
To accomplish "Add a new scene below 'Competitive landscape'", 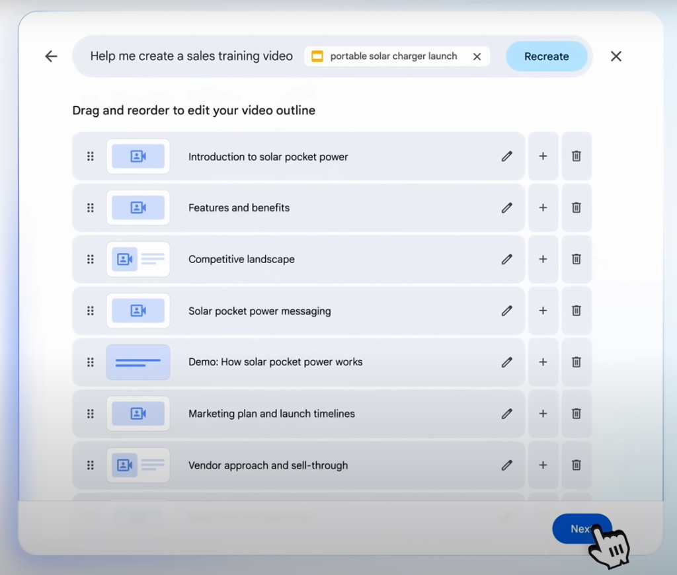I will pos(543,259).
